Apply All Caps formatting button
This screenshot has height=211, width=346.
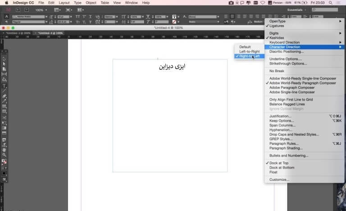coord(77,17)
